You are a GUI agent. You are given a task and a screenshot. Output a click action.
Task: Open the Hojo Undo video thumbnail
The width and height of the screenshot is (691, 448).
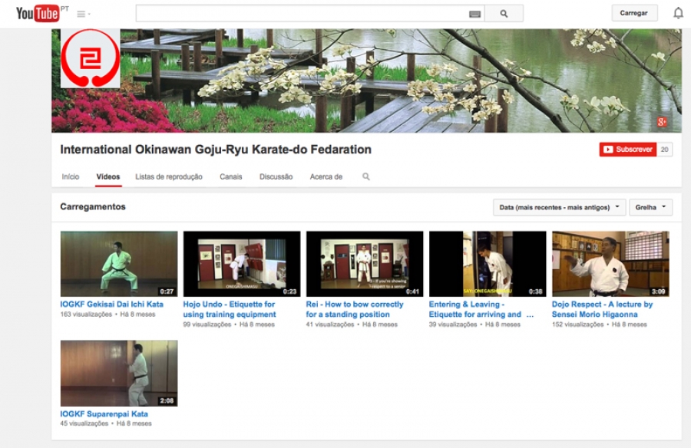242,263
